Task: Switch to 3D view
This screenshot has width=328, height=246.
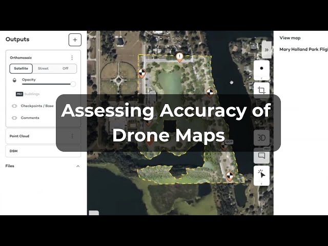Action: pos(261,138)
